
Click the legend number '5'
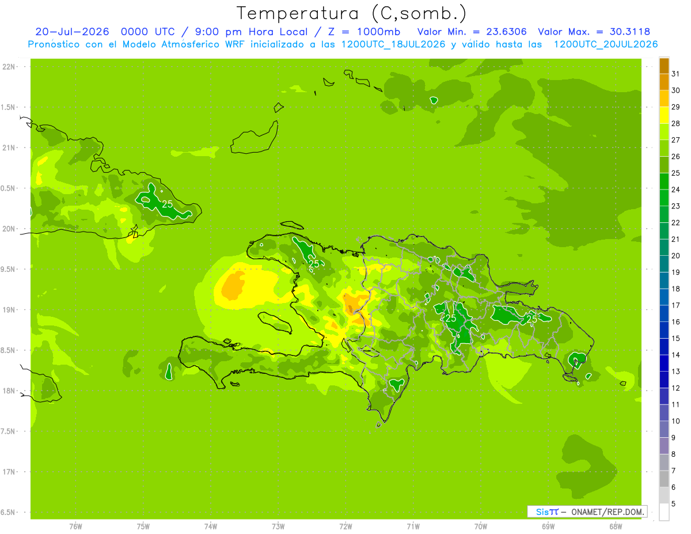tap(674, 504)
